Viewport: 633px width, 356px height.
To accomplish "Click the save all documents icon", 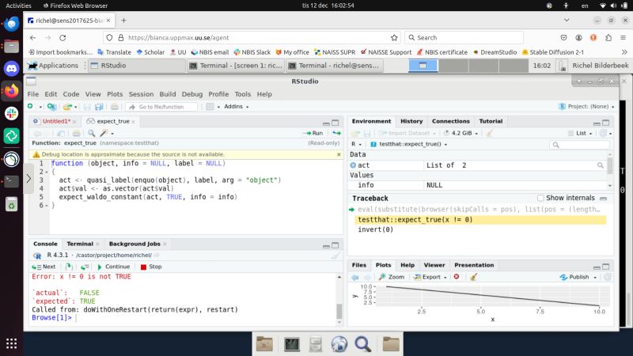I will pyautogui.click(x=99, y=107).
